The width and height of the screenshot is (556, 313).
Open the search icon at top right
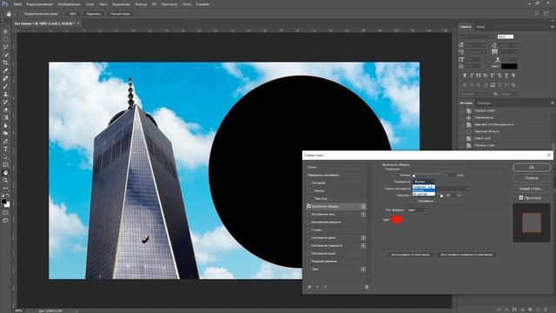point(537,14)
